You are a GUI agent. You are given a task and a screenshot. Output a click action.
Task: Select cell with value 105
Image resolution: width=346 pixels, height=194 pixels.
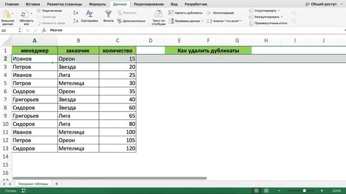(118, 140)
